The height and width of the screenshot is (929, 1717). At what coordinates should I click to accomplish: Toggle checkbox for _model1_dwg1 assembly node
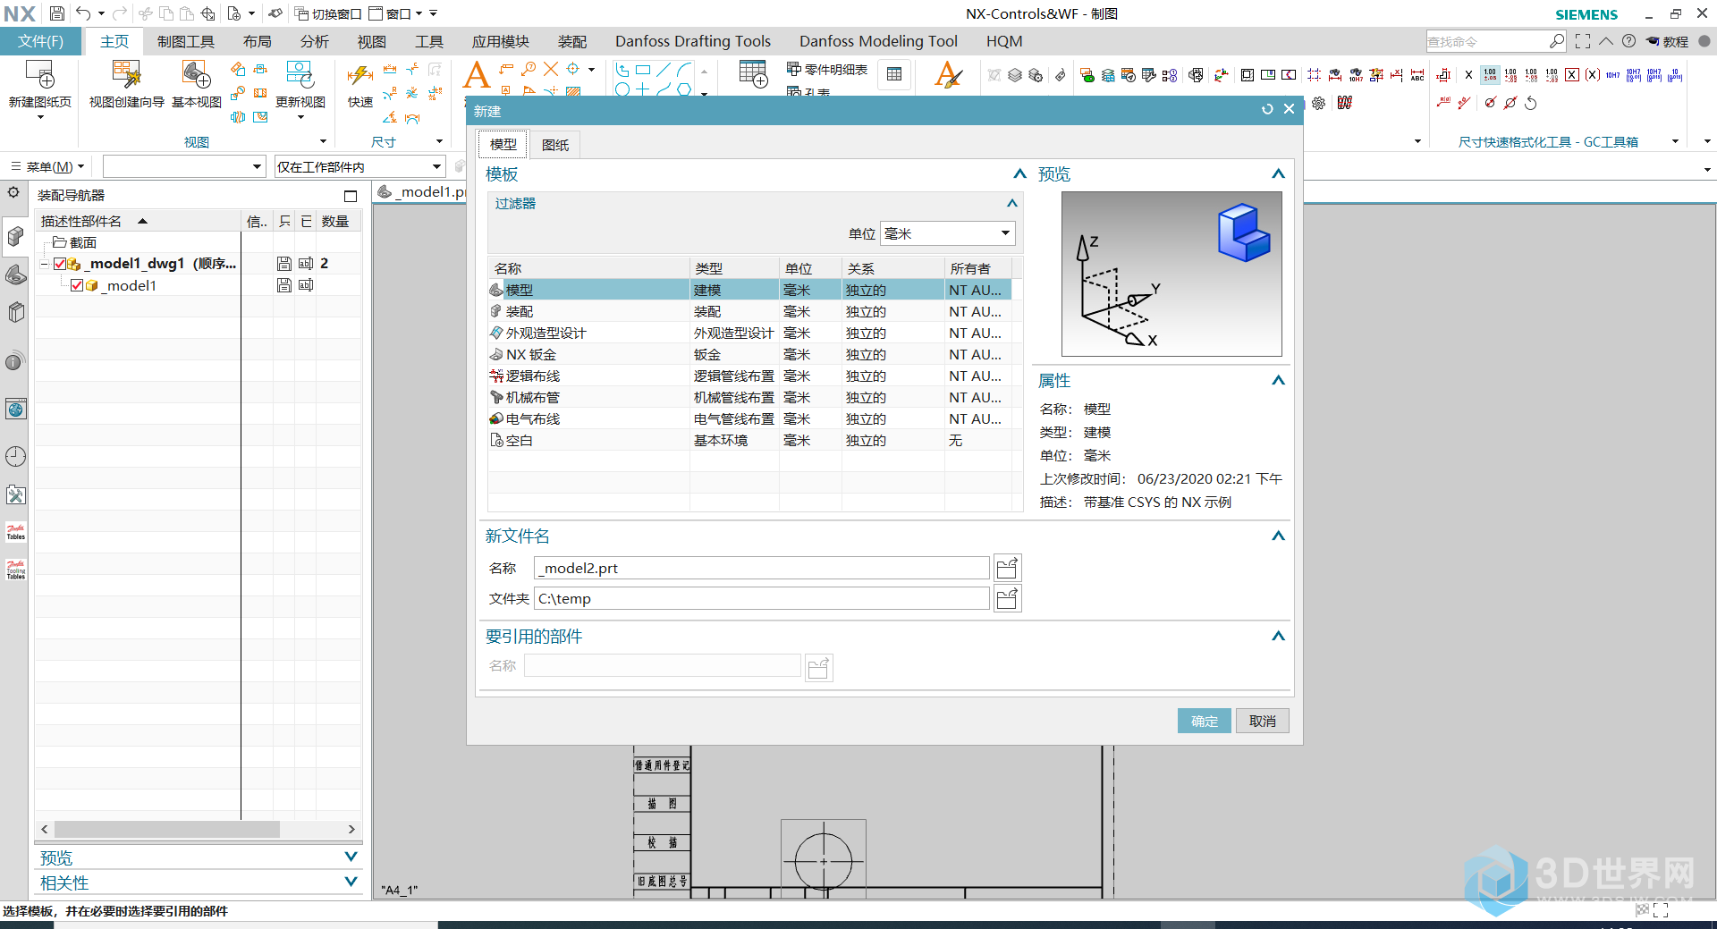click(x=60, y=264)
